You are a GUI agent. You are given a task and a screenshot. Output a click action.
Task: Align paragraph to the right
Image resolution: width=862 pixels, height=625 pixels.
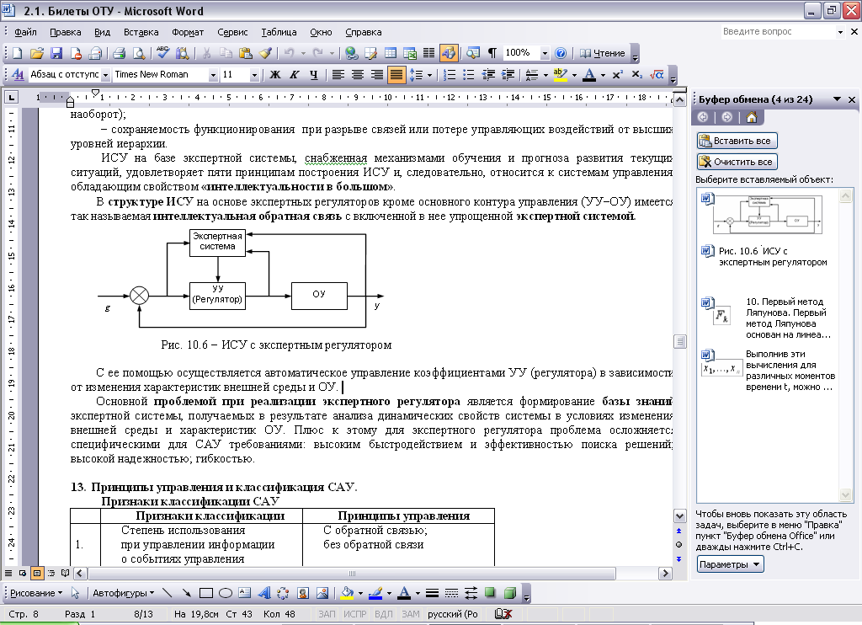click(376, 74)
